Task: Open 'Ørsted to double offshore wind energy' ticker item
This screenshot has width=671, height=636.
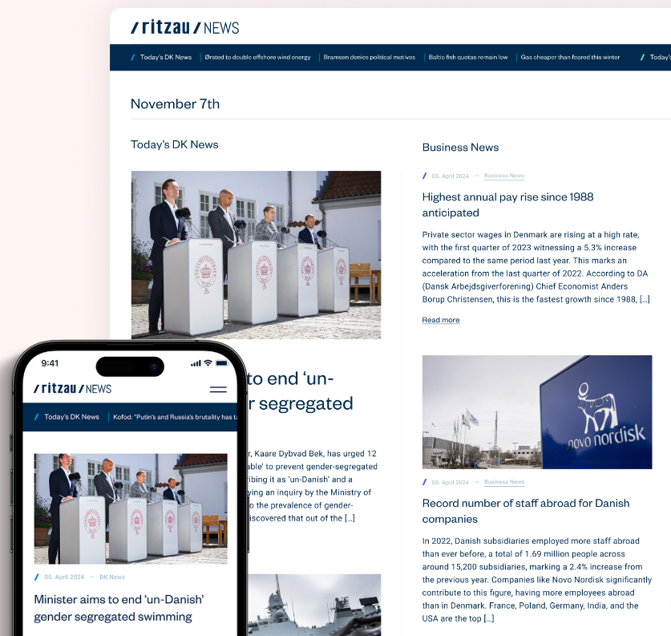Action: click(257, 58)
